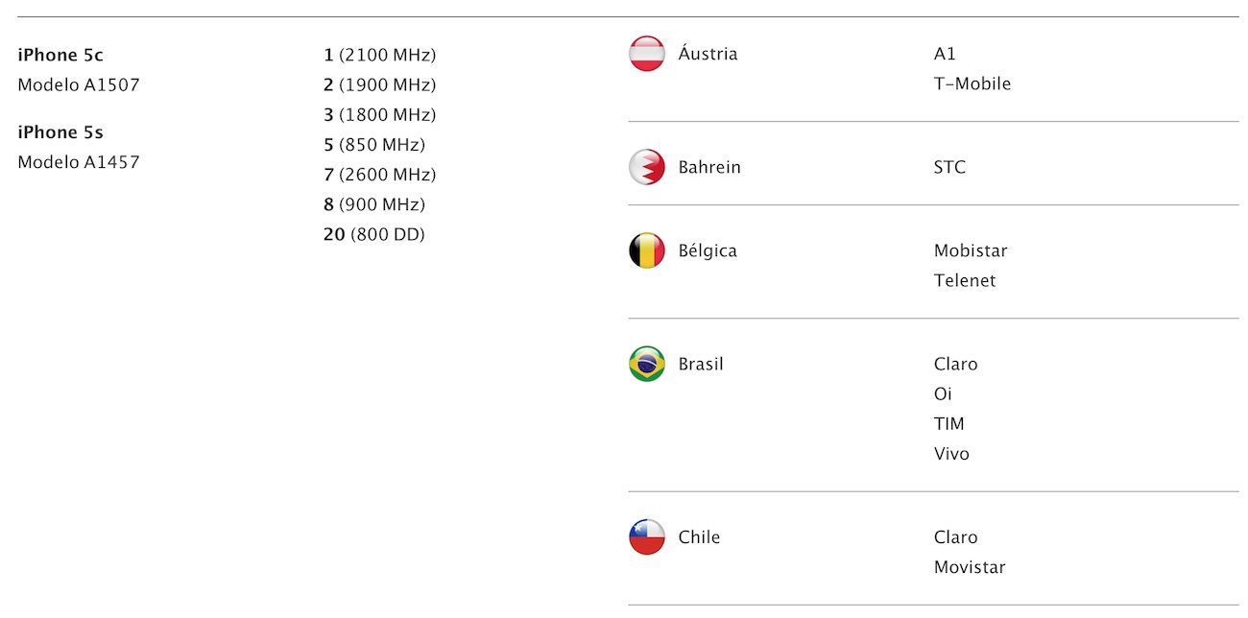1248x618 pixels.
Task: Click the Brazil flag icon
Action: [x=646, y=364]
